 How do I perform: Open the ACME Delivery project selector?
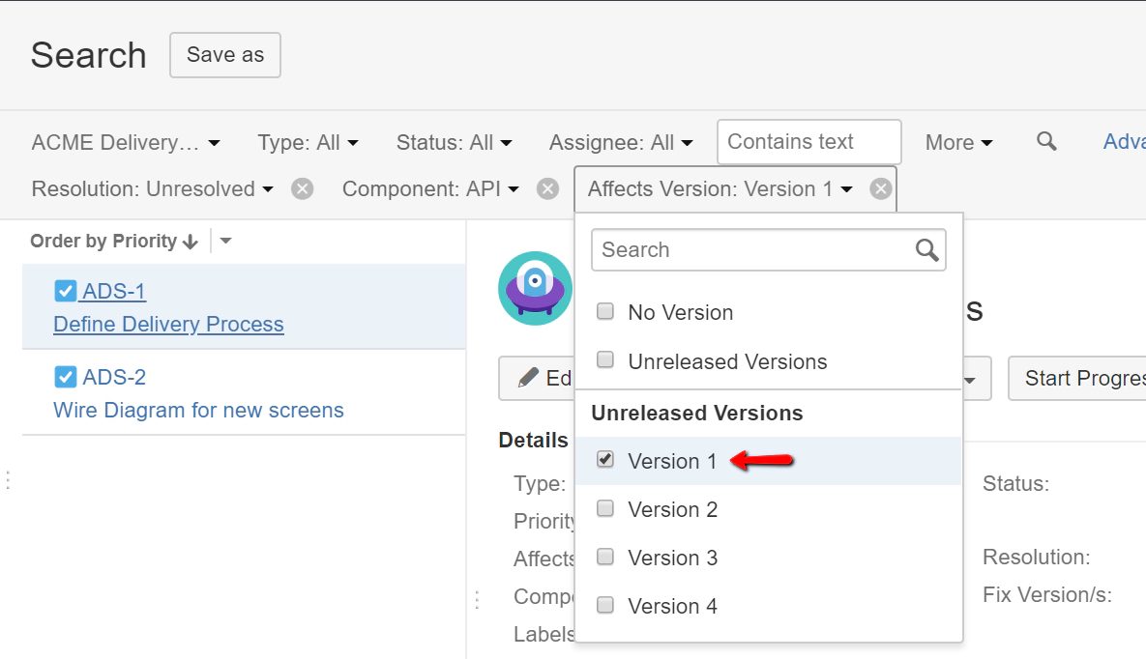point(125,142)
